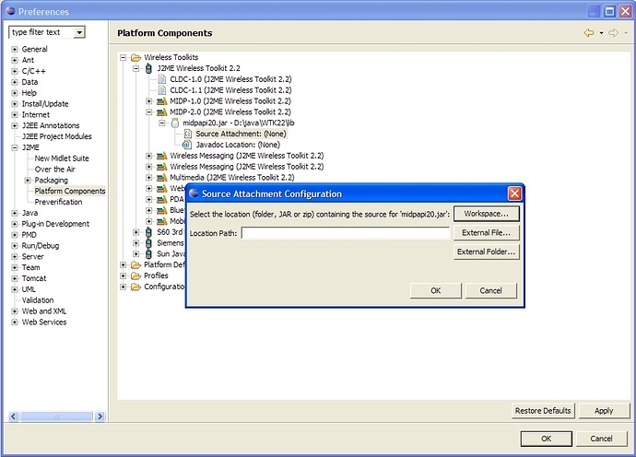The width and height of the screenshot is (636, 457).
Task: Click the MIDP-1.0 library icon
Action: coord(162,101)
